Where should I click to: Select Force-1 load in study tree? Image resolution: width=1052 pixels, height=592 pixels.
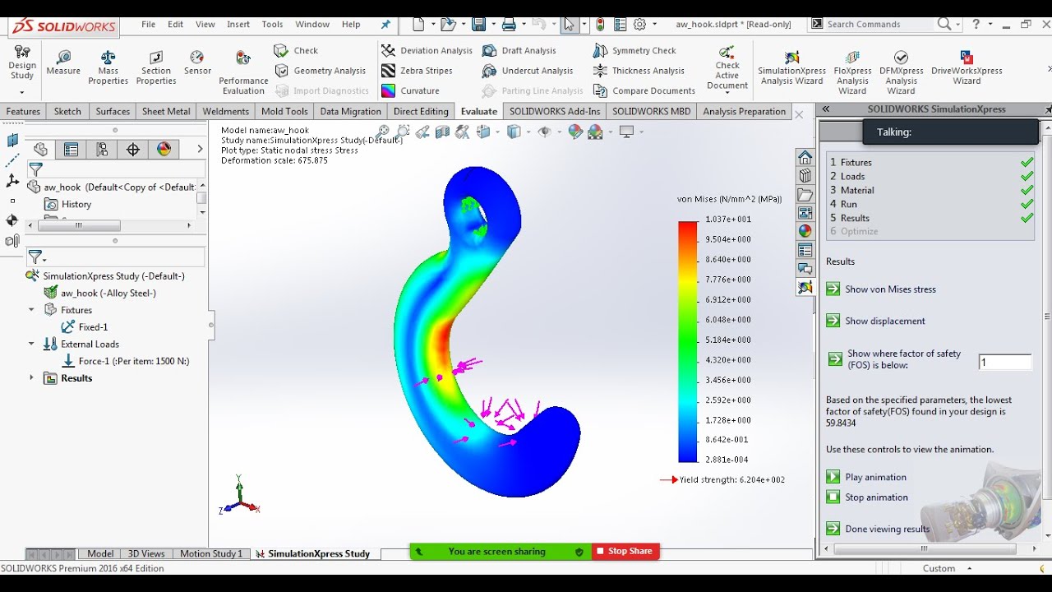point(125,361)
